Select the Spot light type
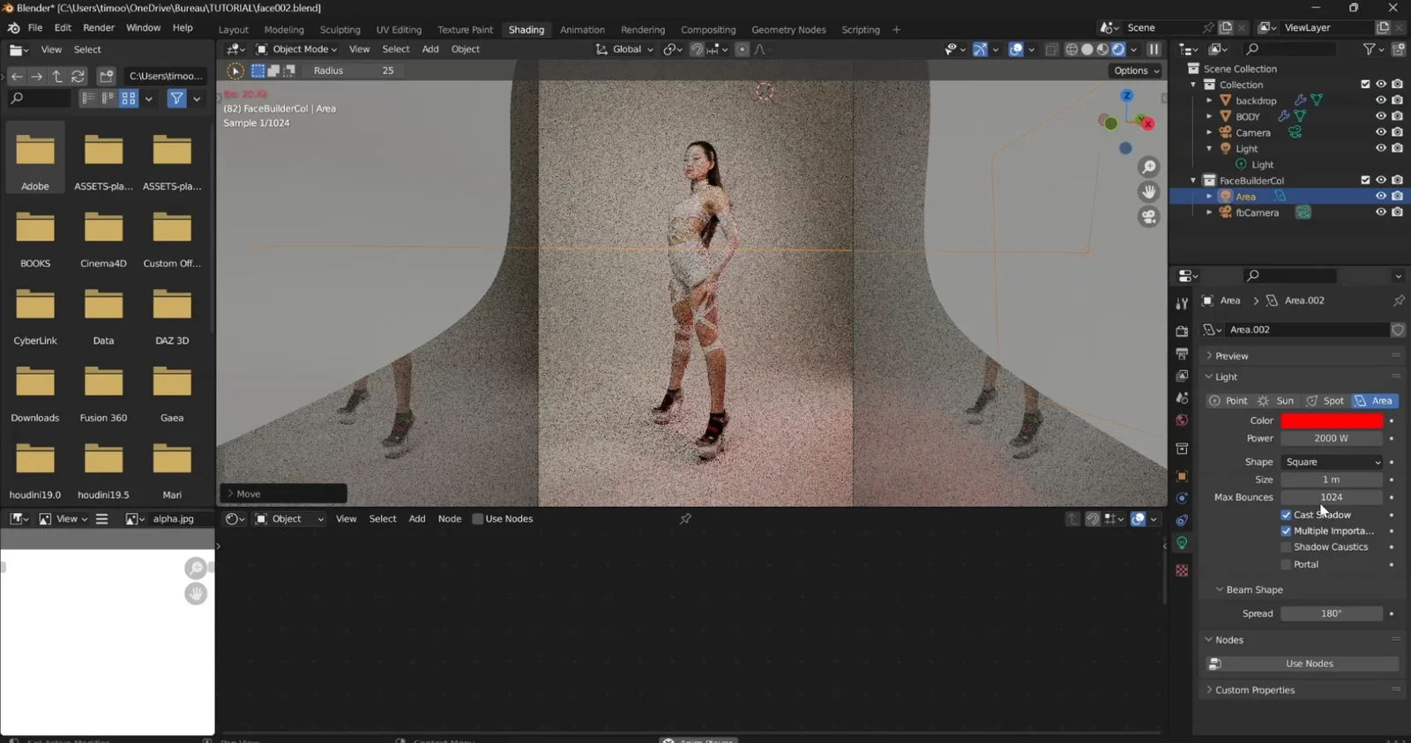The height and width of the screenshot is (743, 1411). click(x=1324, y=401)
